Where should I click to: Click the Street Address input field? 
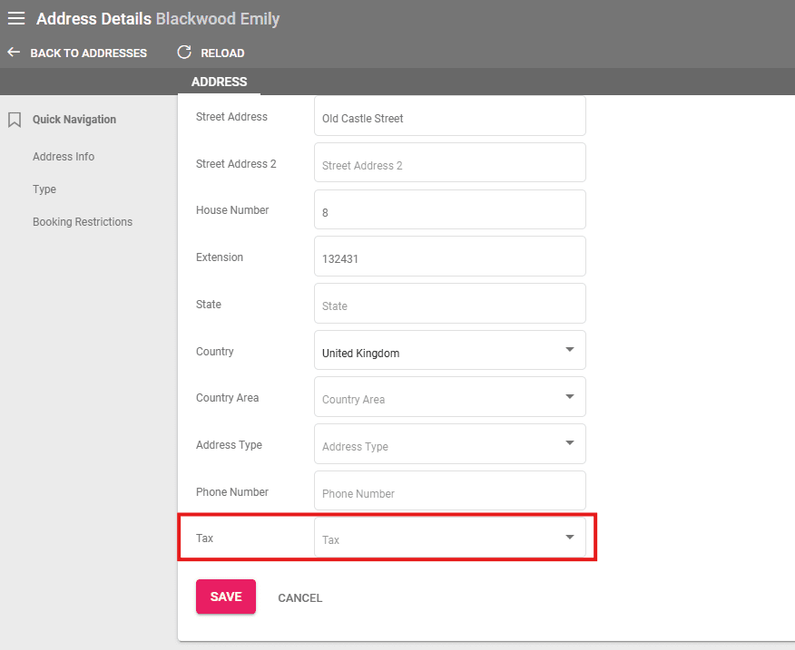pyautogui.click(x=449, y=118)
